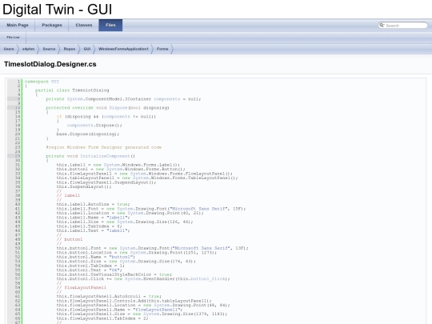Follow the GUI namespace link

[55, 82]
